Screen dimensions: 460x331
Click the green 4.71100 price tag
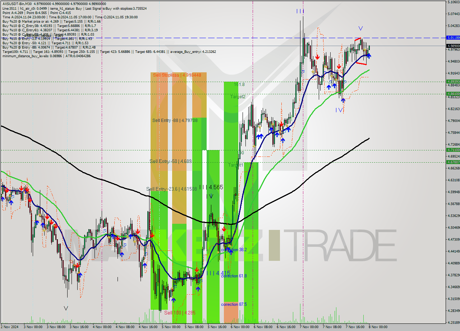[453, 150]
